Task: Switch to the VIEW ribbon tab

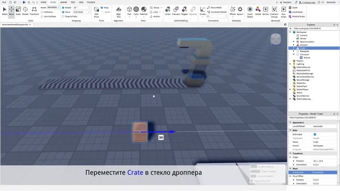Action: (x=81, y=2)
